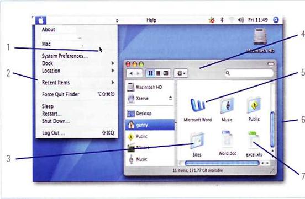Switch Finder to column view

[x=166, y=73]
